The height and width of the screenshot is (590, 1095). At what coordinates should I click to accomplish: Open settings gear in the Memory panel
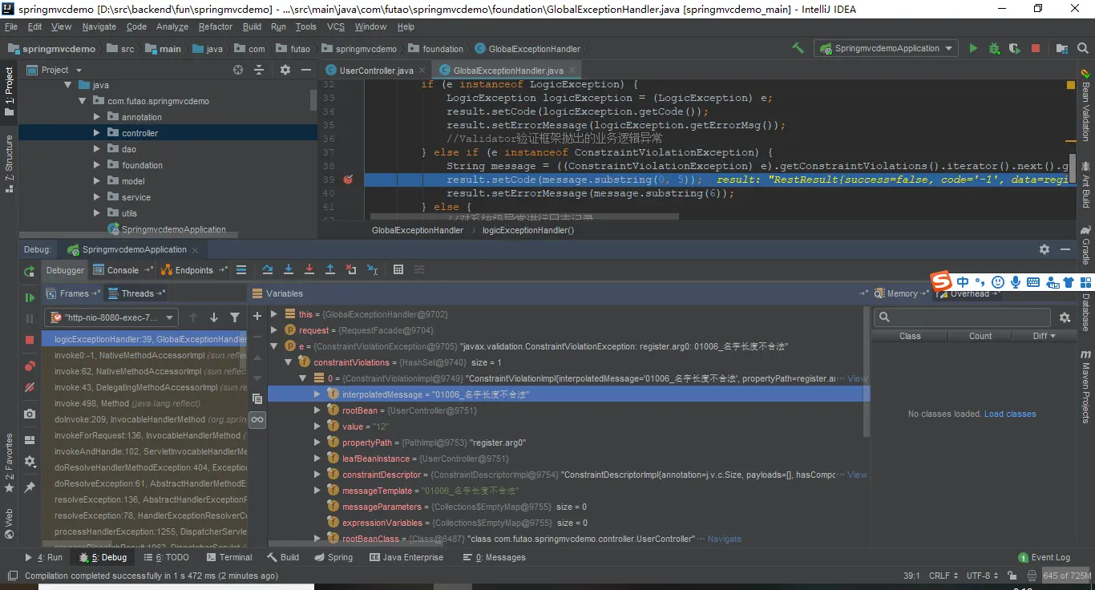point(1065,317)
